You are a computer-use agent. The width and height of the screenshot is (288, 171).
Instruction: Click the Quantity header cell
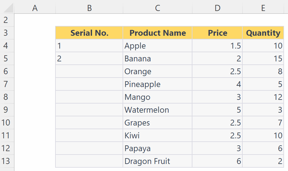click(263, 33)
